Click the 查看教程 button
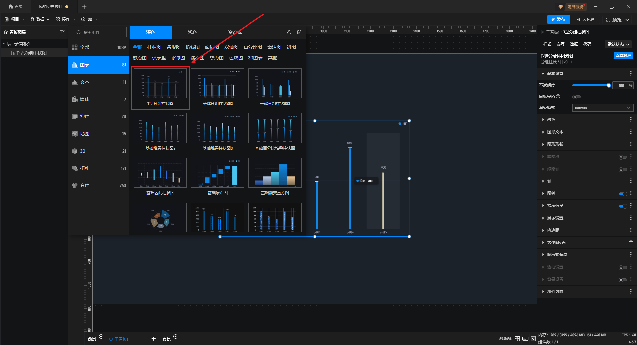The height and width of the screenshot is (345, 637). pyautogui.click(x=623, y=56)
